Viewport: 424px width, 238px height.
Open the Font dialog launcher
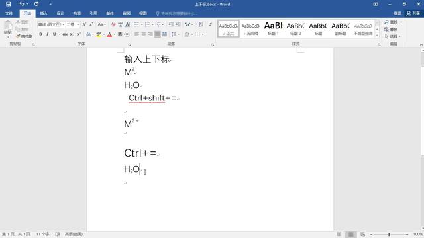[x=130, y=44]
